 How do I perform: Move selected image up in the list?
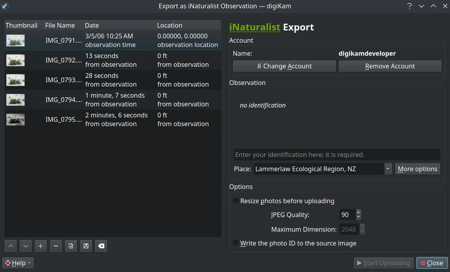pos(11,246)
